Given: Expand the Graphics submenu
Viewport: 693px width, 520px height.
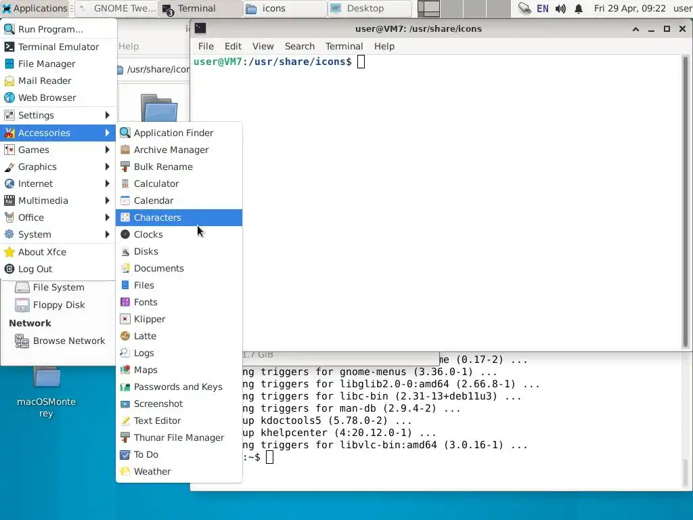Looking at the screenshot, I should point(58,167).
